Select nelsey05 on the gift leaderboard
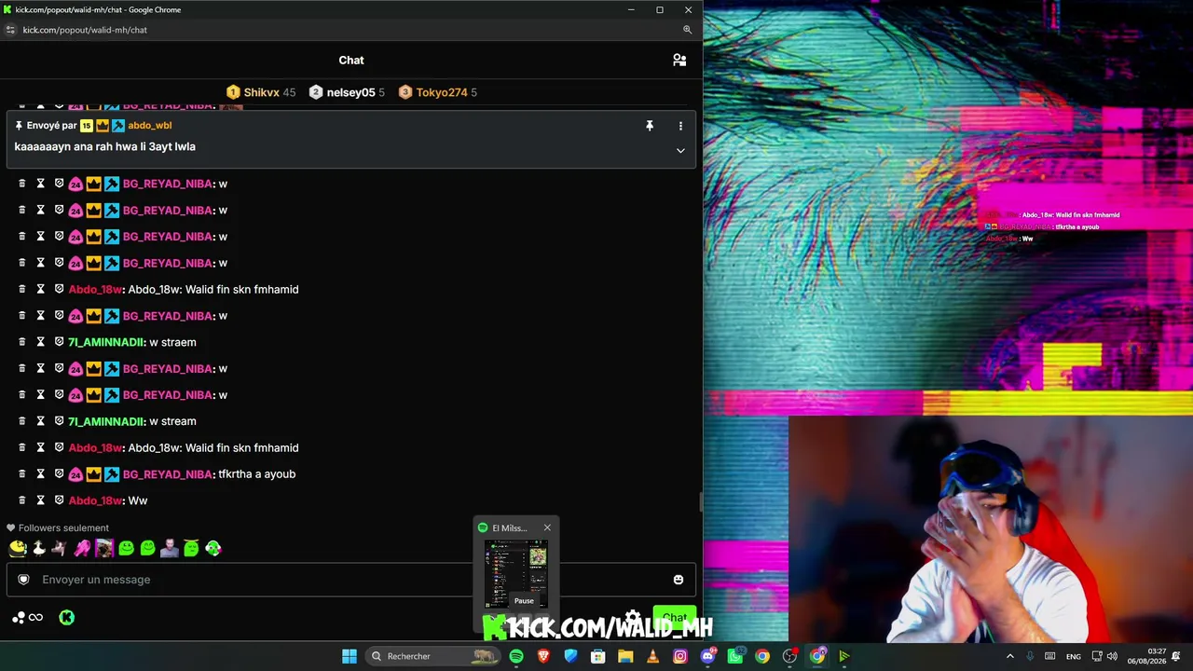1193x671 pixels. coord(350,92)
